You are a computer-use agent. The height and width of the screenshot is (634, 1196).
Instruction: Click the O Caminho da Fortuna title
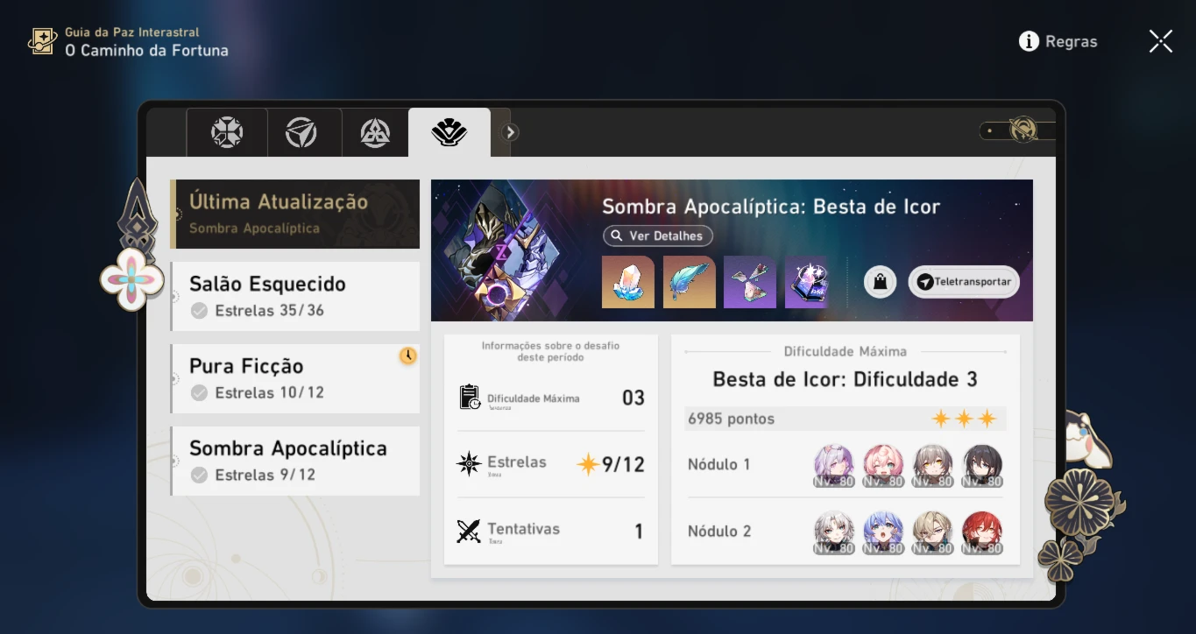click(x=146, y=51)
